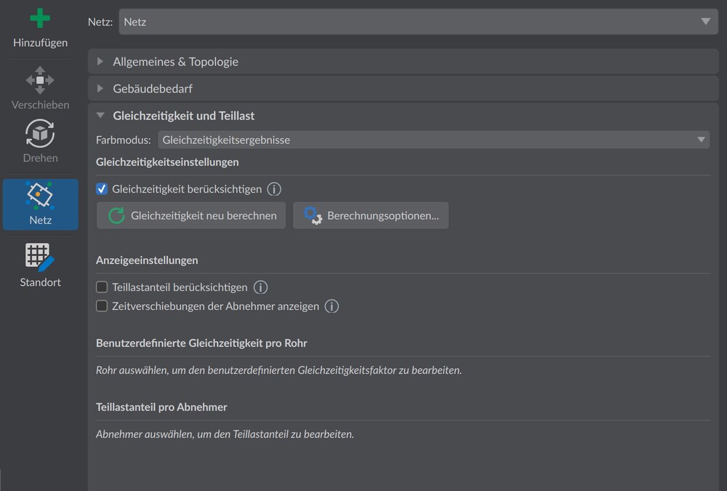
Task: Open the Netz tool in sidebar
Action: pyautogui.click(x=40, y=204)
